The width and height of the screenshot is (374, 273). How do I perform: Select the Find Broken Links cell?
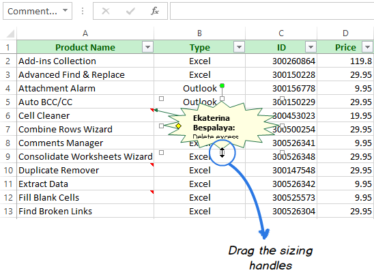click(85, 211)
